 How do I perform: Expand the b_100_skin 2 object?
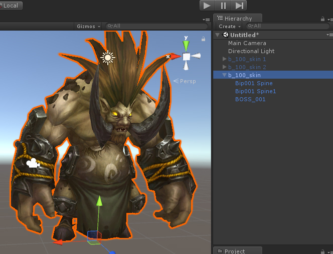(225, 67)
